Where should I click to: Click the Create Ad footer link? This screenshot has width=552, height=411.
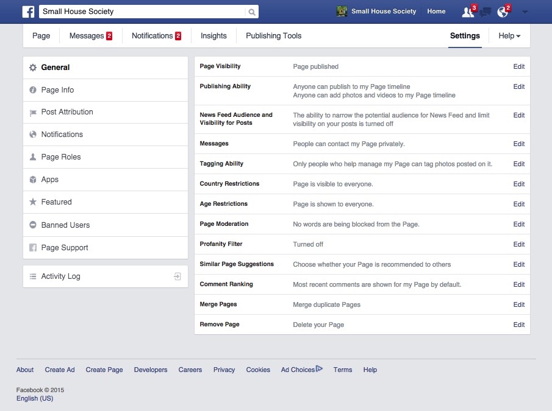[x=60, y=370]
